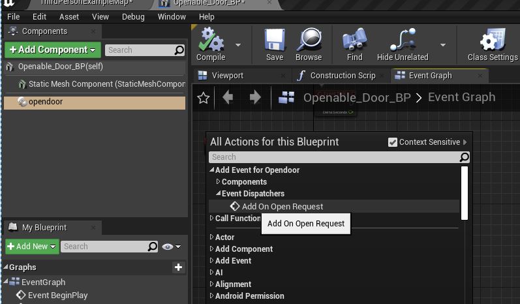
Task: Open the View menu
Action: (100, 16)
